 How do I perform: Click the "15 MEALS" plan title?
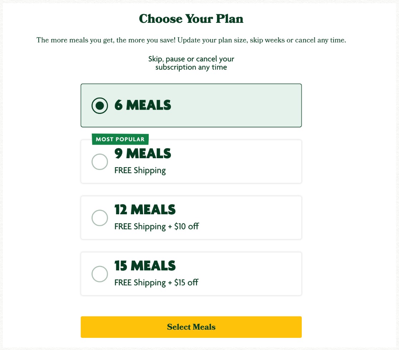[x=145, y=266]
